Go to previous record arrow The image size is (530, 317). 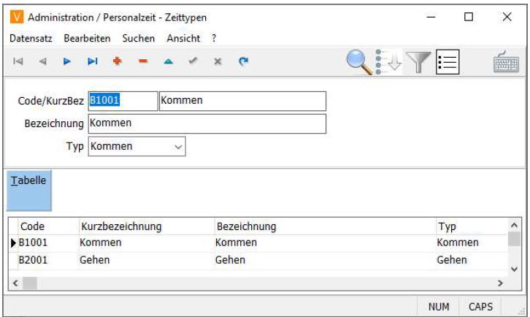(x=42, y=61)
